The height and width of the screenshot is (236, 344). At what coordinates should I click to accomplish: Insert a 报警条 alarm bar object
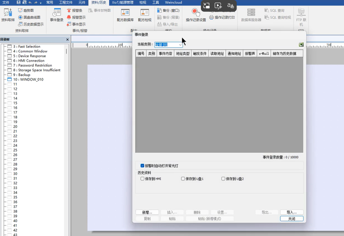coord(69,11)
